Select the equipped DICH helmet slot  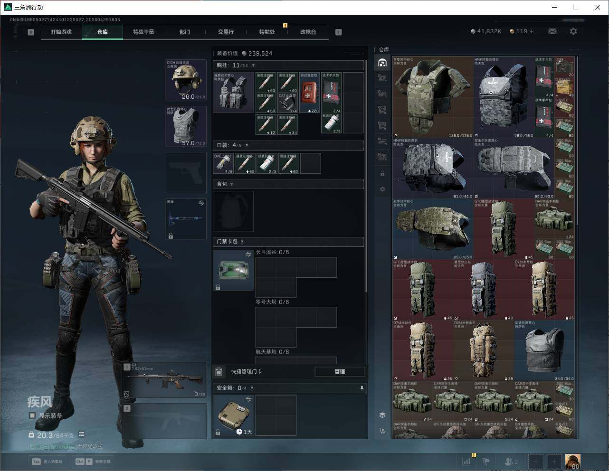[x=186, y=80]
